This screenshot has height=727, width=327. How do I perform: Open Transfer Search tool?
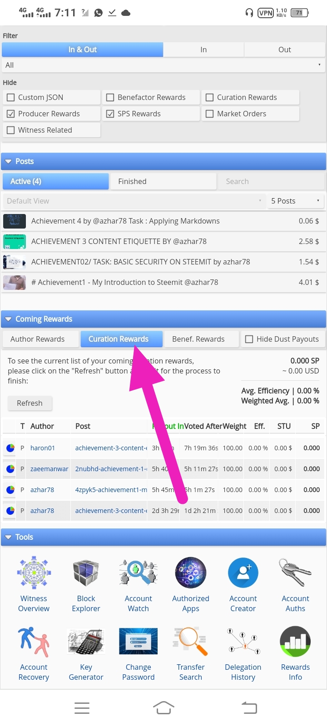(191, 653)
